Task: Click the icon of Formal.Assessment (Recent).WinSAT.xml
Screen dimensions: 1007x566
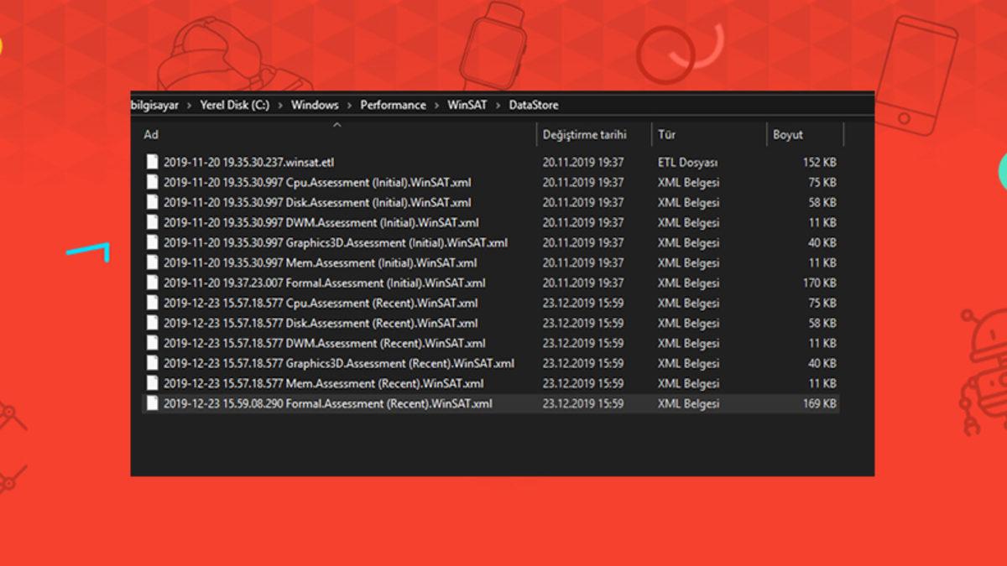Action: coord(152,403)
